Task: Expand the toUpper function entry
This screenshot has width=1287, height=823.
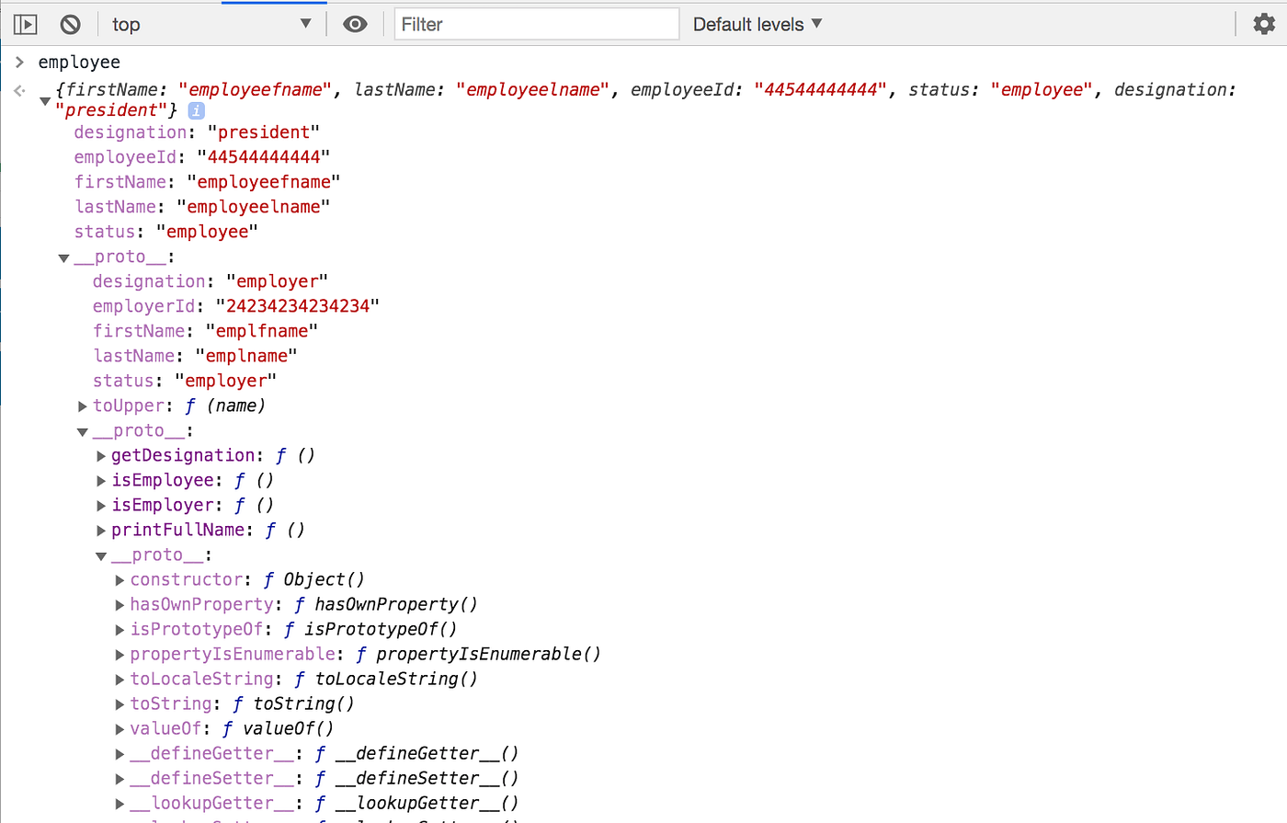Action: (82, 406)
